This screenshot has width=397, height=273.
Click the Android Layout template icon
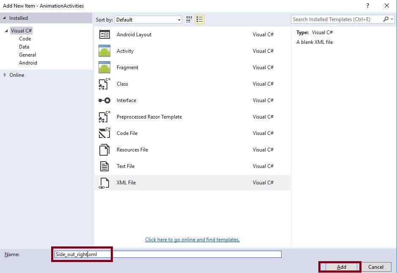pos(104,35)
